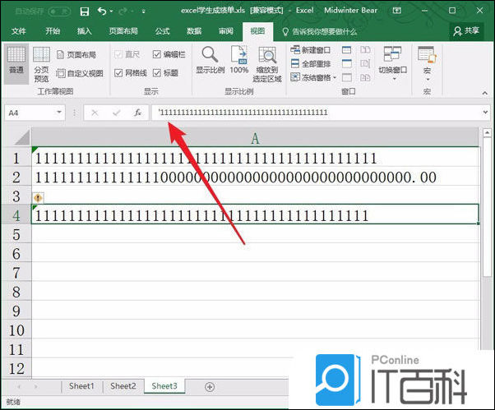The height and width of the screenshot is (410, 495).
Task: Open the Customize Quick Access Toolbar dropdown
Action: coord(143,12)
